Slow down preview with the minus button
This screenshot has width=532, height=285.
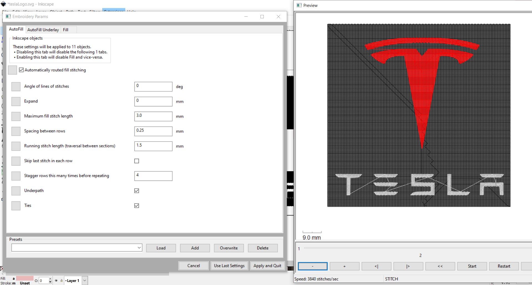(x=313, y=266)
